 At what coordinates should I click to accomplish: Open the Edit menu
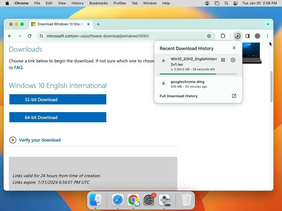coord(49,3)
